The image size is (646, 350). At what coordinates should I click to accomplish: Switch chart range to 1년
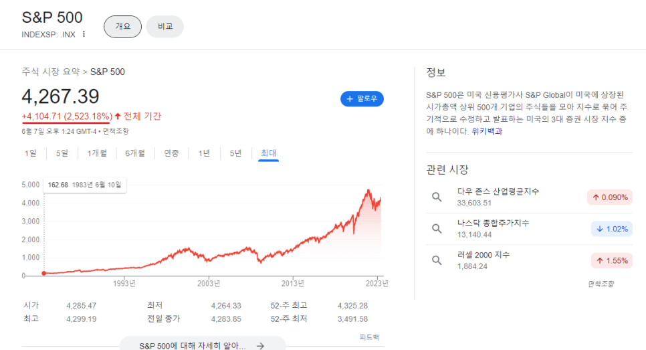[204, 153]
